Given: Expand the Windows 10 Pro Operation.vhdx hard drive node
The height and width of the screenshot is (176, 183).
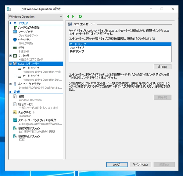Looking at the screenshot, I should coord(15,68).
